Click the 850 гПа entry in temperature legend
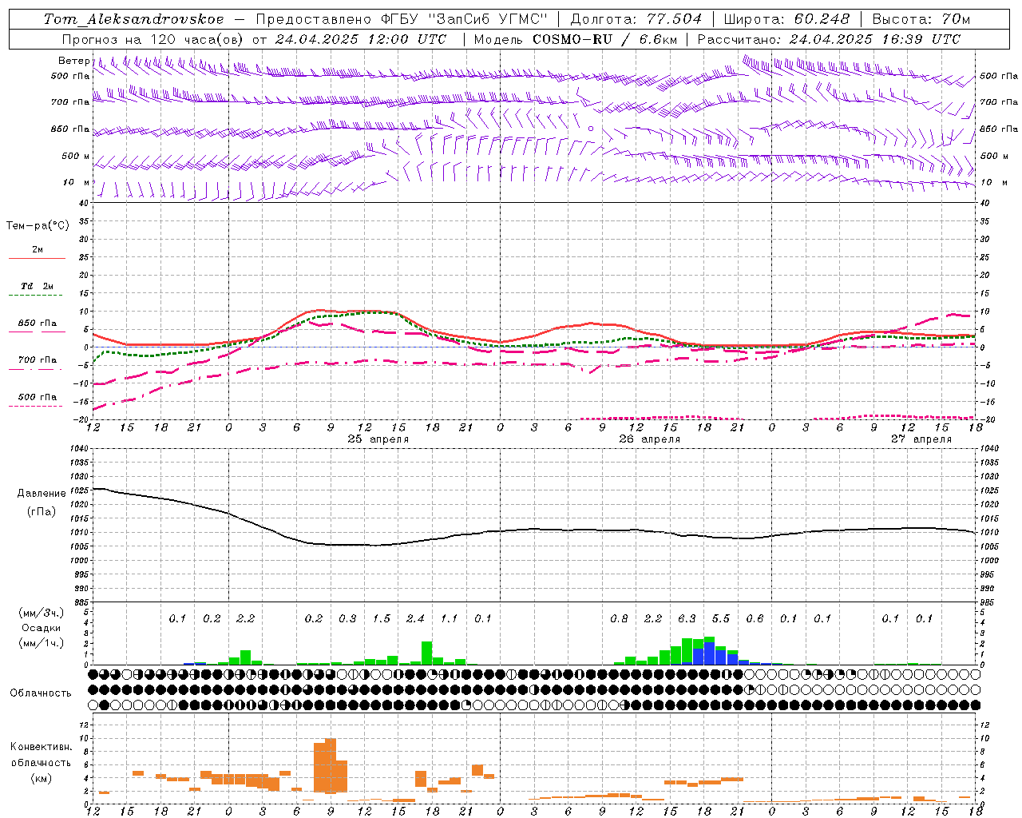This screenshot has width=1022, height=818. pyautogui.click(x=38, y=324)
